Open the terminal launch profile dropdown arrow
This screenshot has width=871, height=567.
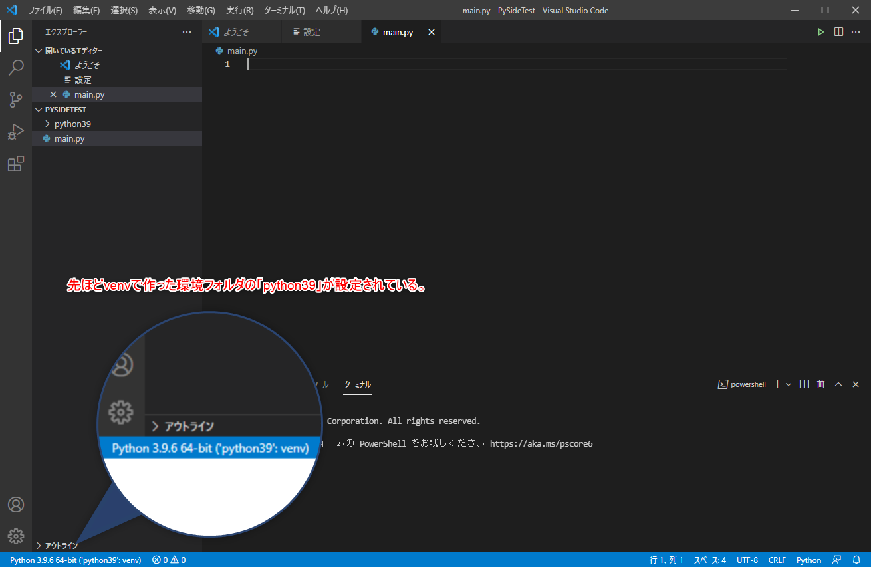789,384
